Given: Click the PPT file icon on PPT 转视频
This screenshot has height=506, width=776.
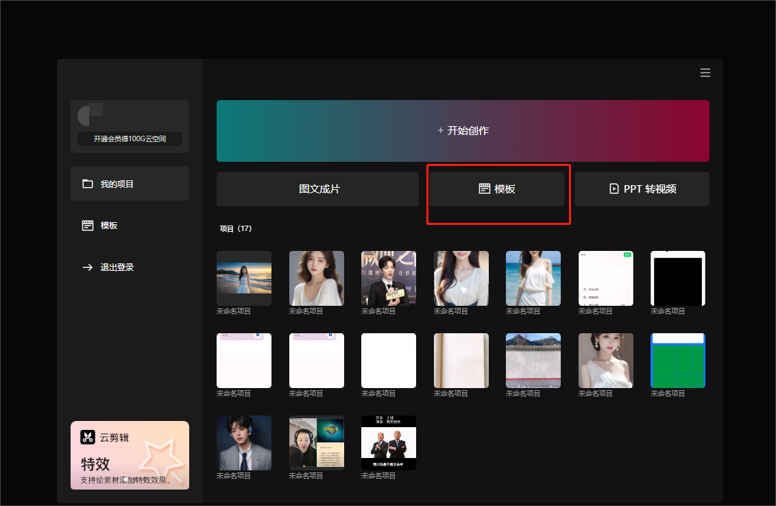Looking at the screenshot, I should [614, 189].
